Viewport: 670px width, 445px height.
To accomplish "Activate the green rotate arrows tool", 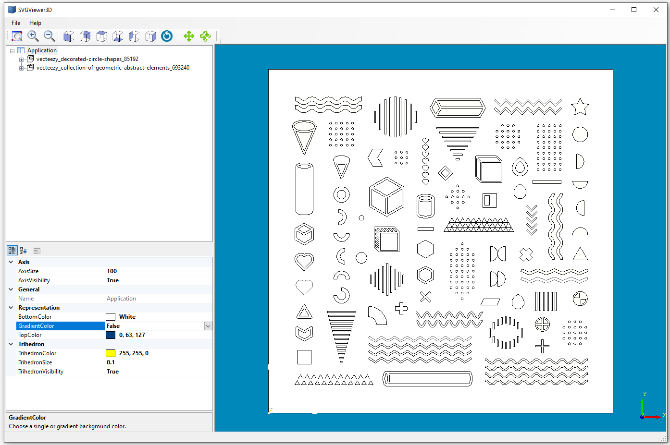I will pos(205,36).
